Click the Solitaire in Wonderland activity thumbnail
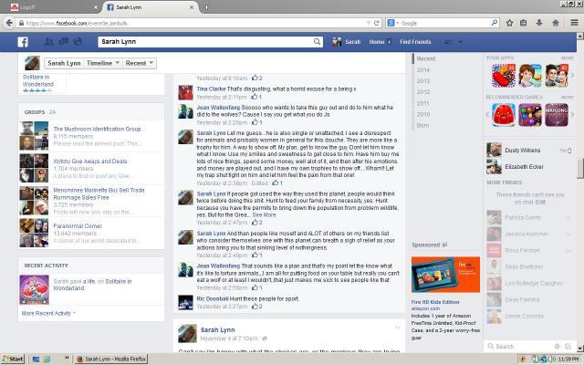This screenshot has height=365, width=584. click(x=34, y=290)
